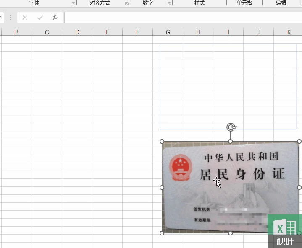
Task: Select column C header
Action: 47,32
